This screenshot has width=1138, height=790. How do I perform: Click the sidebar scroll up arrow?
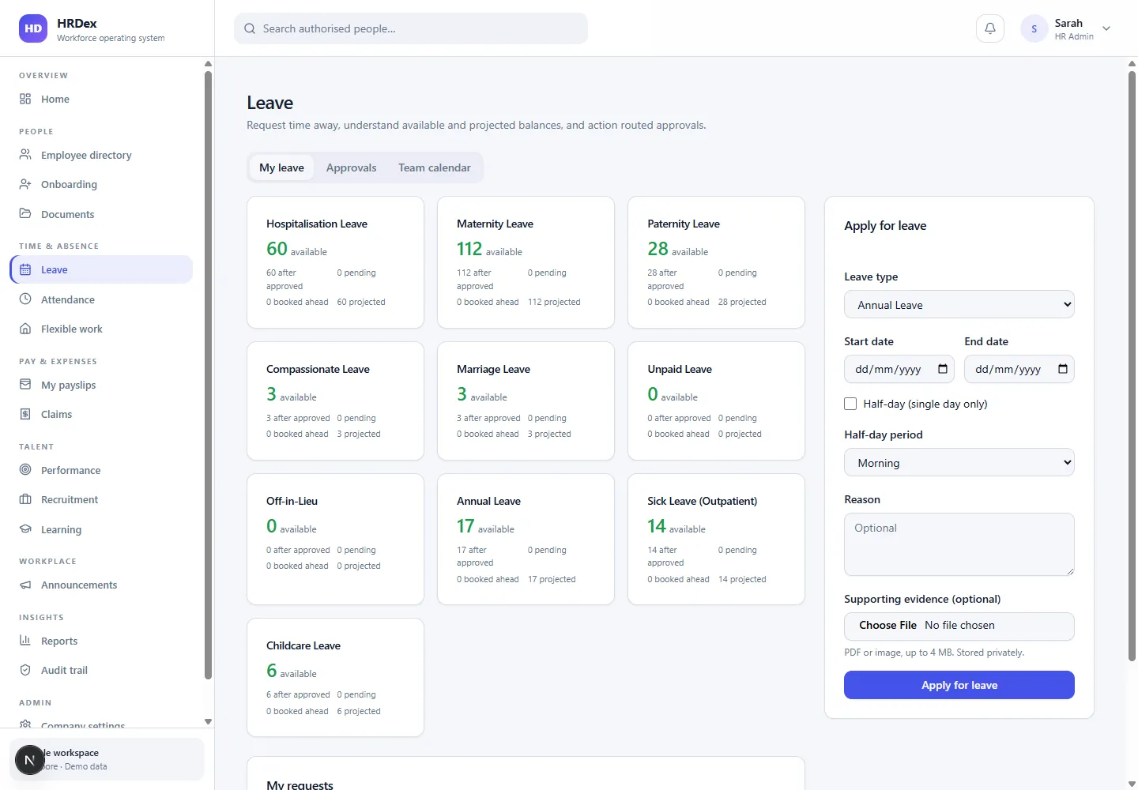[208, 63]
